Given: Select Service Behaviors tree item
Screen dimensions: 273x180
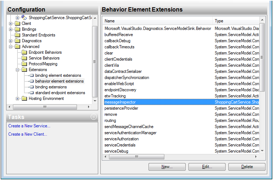Looking at the screenshot, I should [44, 58].
